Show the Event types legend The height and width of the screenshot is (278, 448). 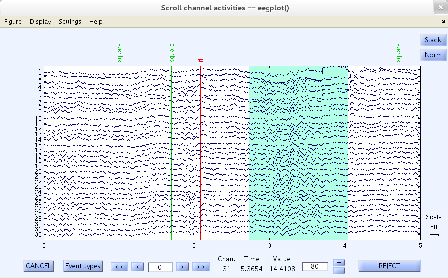83,266
